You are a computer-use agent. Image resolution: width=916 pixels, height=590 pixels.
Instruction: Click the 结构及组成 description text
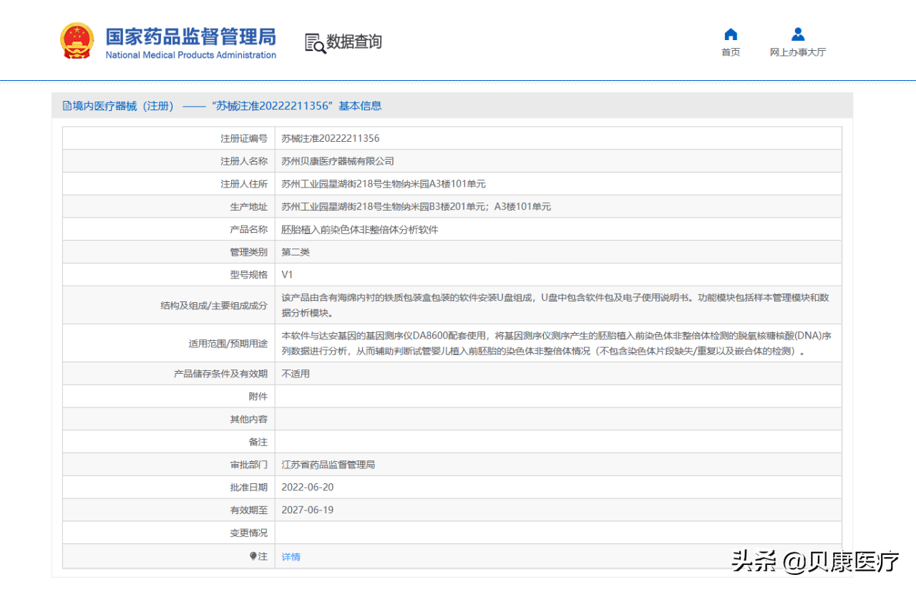coord(555,305)
